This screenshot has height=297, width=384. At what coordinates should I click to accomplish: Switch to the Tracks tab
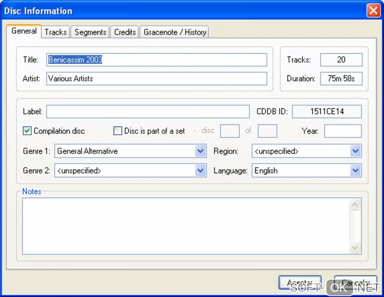pyautogui.click(x=55, y=32)
